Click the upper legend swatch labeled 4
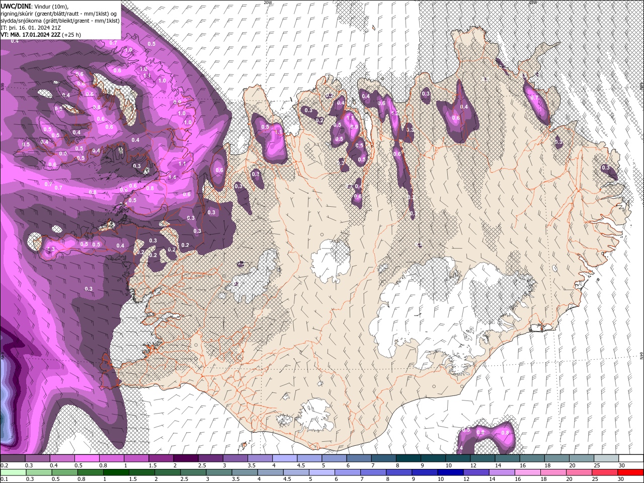The height and width of the screenshot is (483, 644). click(x=284, y=458)
